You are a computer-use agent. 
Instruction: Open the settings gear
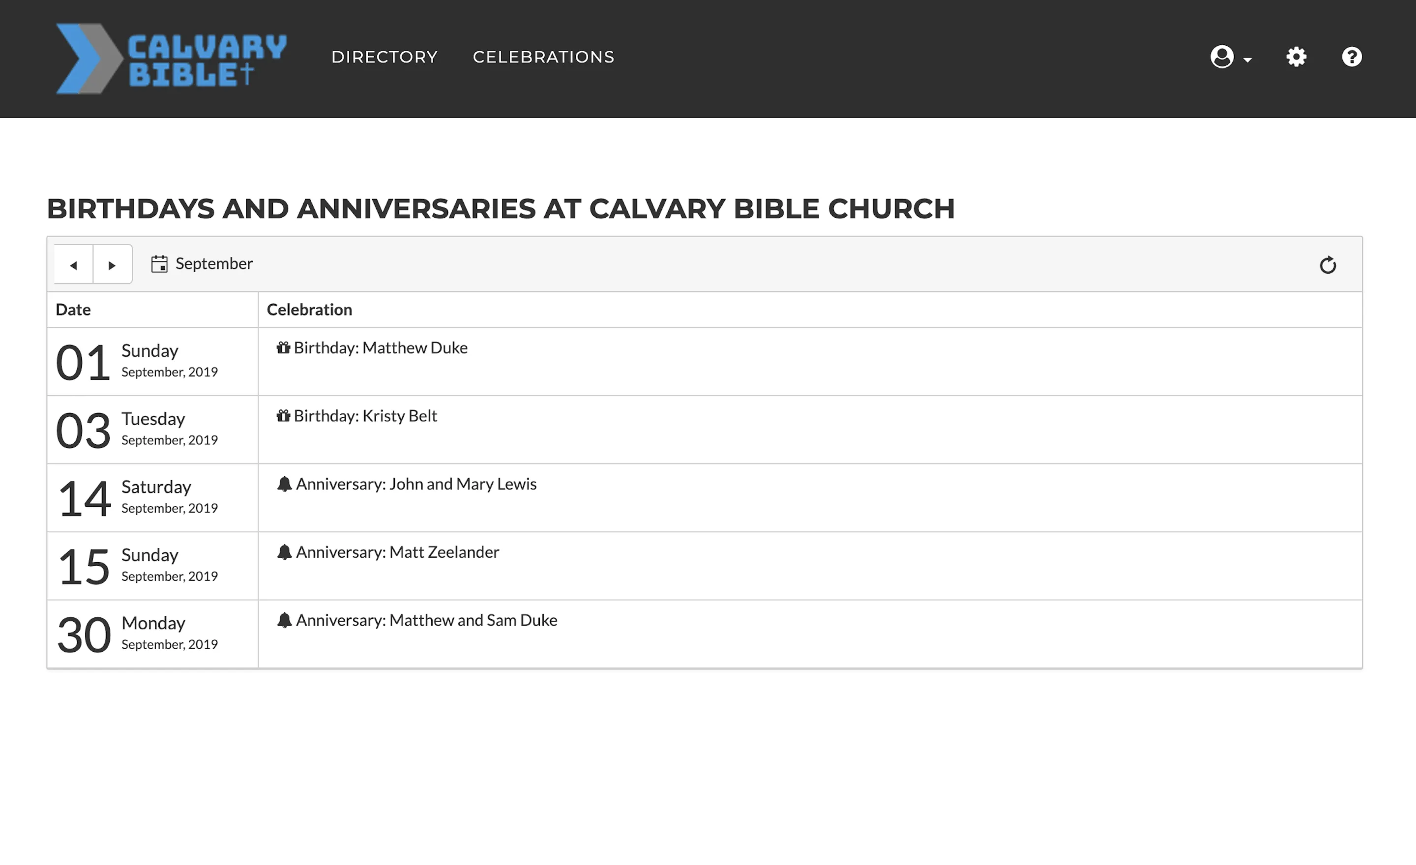coord(1296,57)
